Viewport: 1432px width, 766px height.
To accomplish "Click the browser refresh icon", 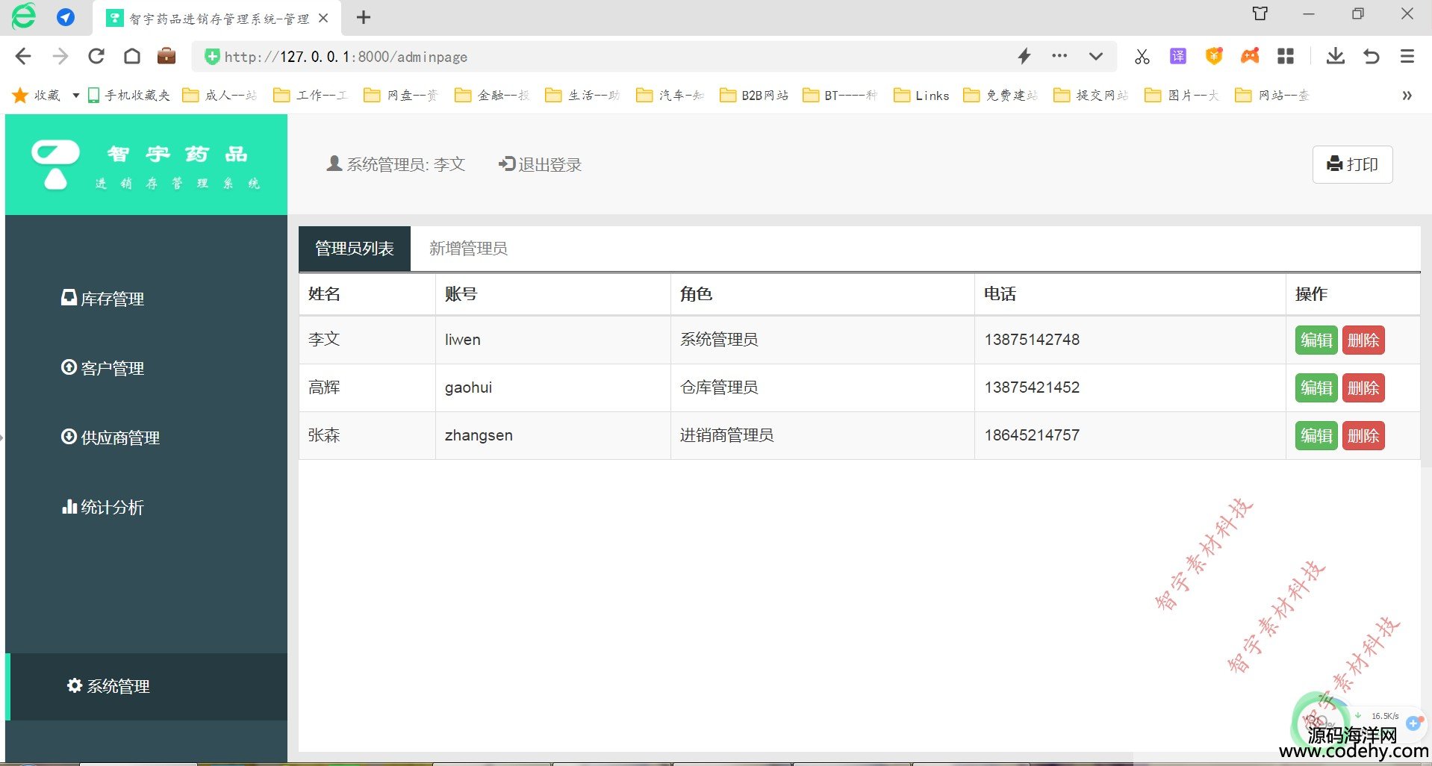I will 96,57.
